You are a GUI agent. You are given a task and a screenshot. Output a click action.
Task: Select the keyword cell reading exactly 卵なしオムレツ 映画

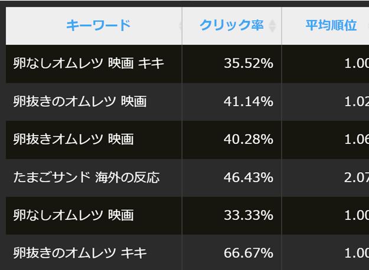73,215
